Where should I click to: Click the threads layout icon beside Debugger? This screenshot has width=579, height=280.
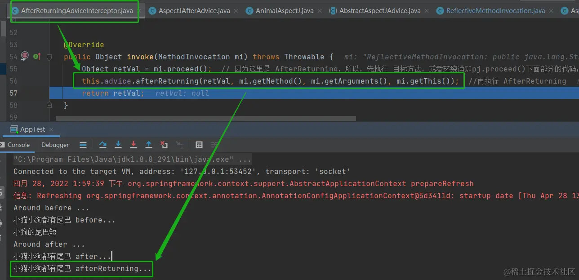tap(83, 145)
